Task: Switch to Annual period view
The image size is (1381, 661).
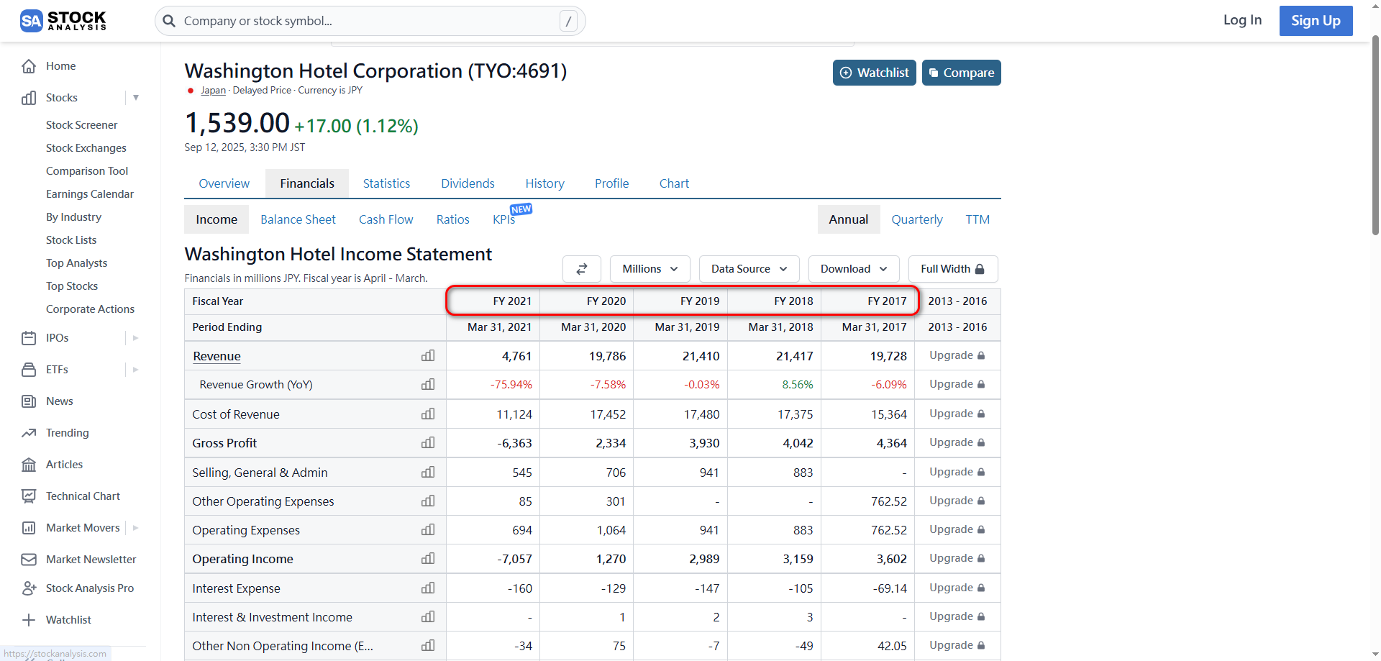Action: click(x=849, y=219)
